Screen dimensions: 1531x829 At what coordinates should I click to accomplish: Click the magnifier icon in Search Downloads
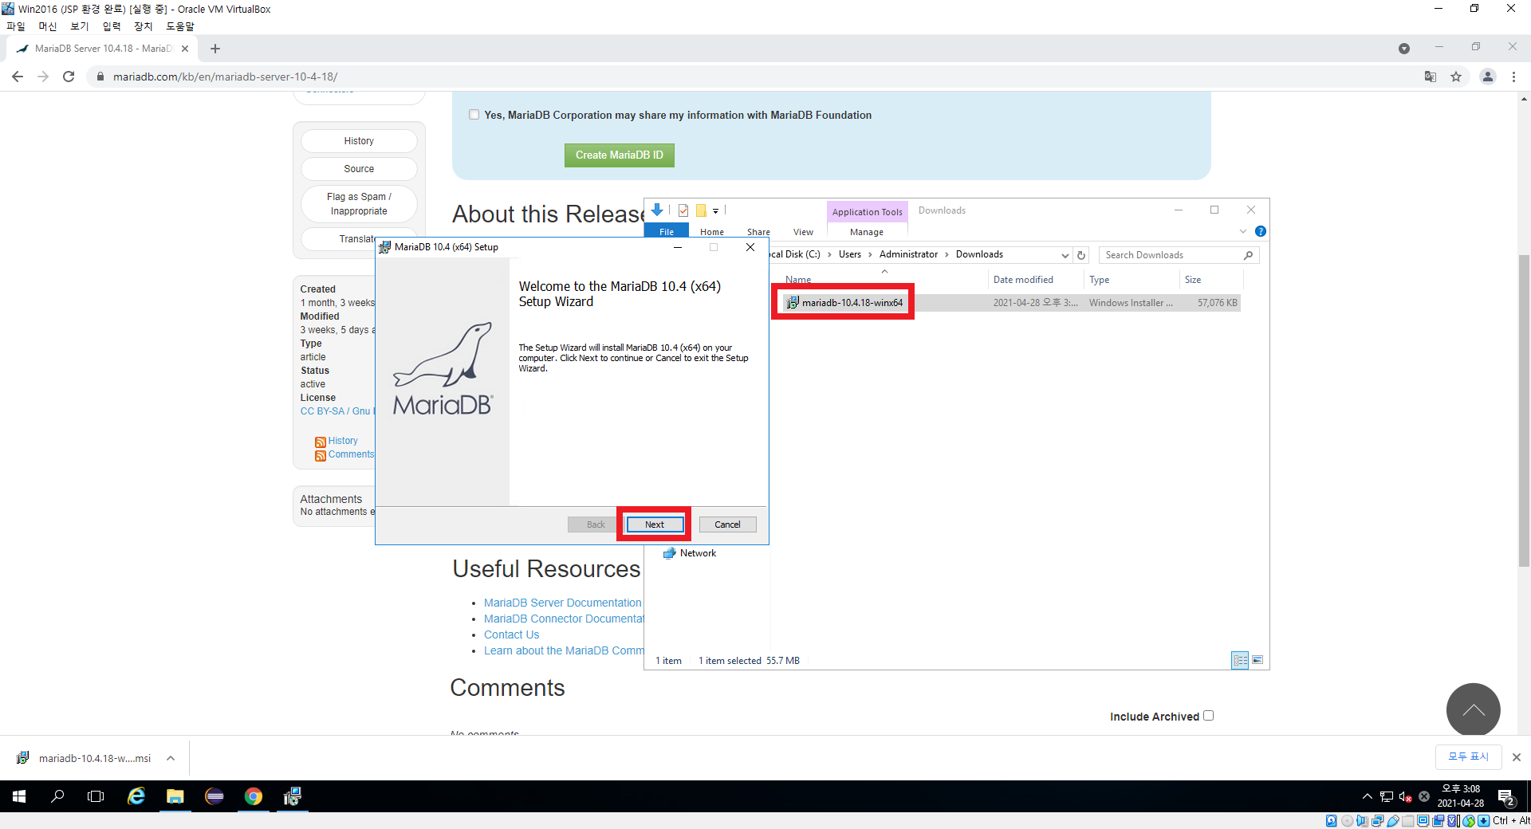click(1248, 255)
